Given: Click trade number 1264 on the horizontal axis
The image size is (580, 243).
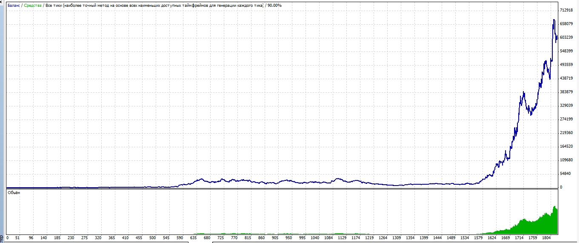Looking at the screenshot, I should 383,238.
